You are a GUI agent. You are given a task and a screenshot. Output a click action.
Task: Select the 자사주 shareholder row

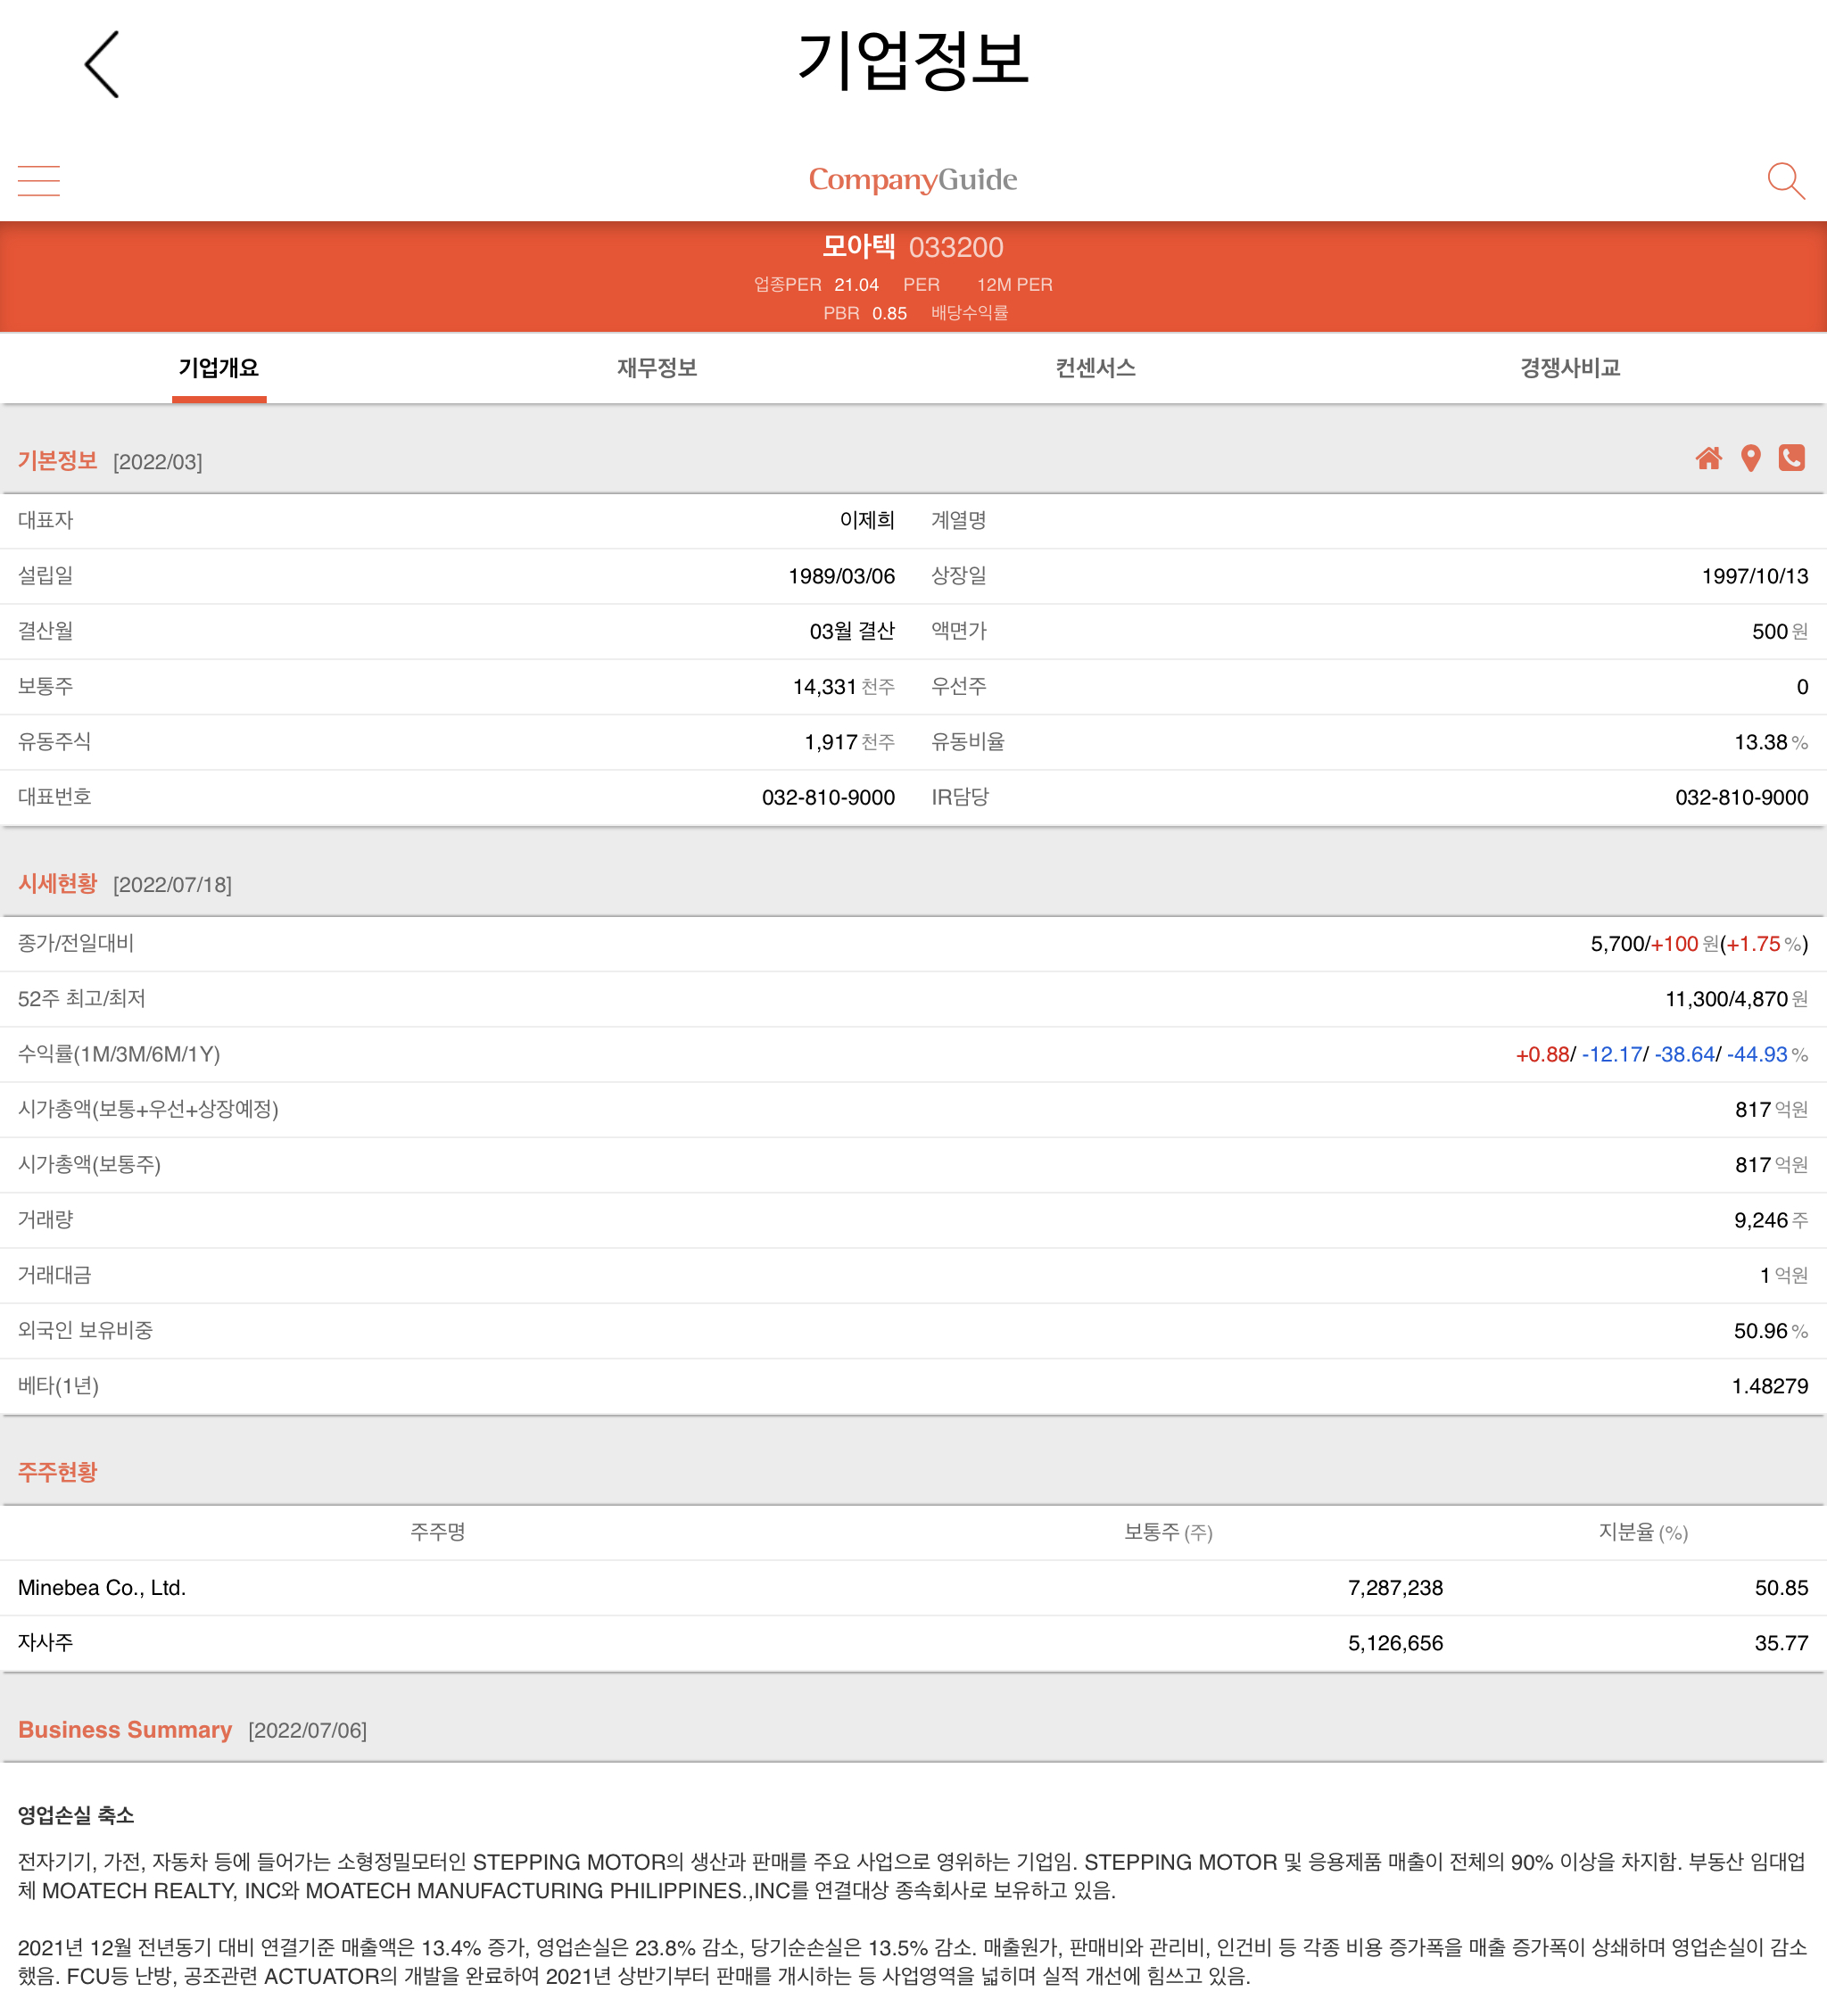[x=913, y=1643]
